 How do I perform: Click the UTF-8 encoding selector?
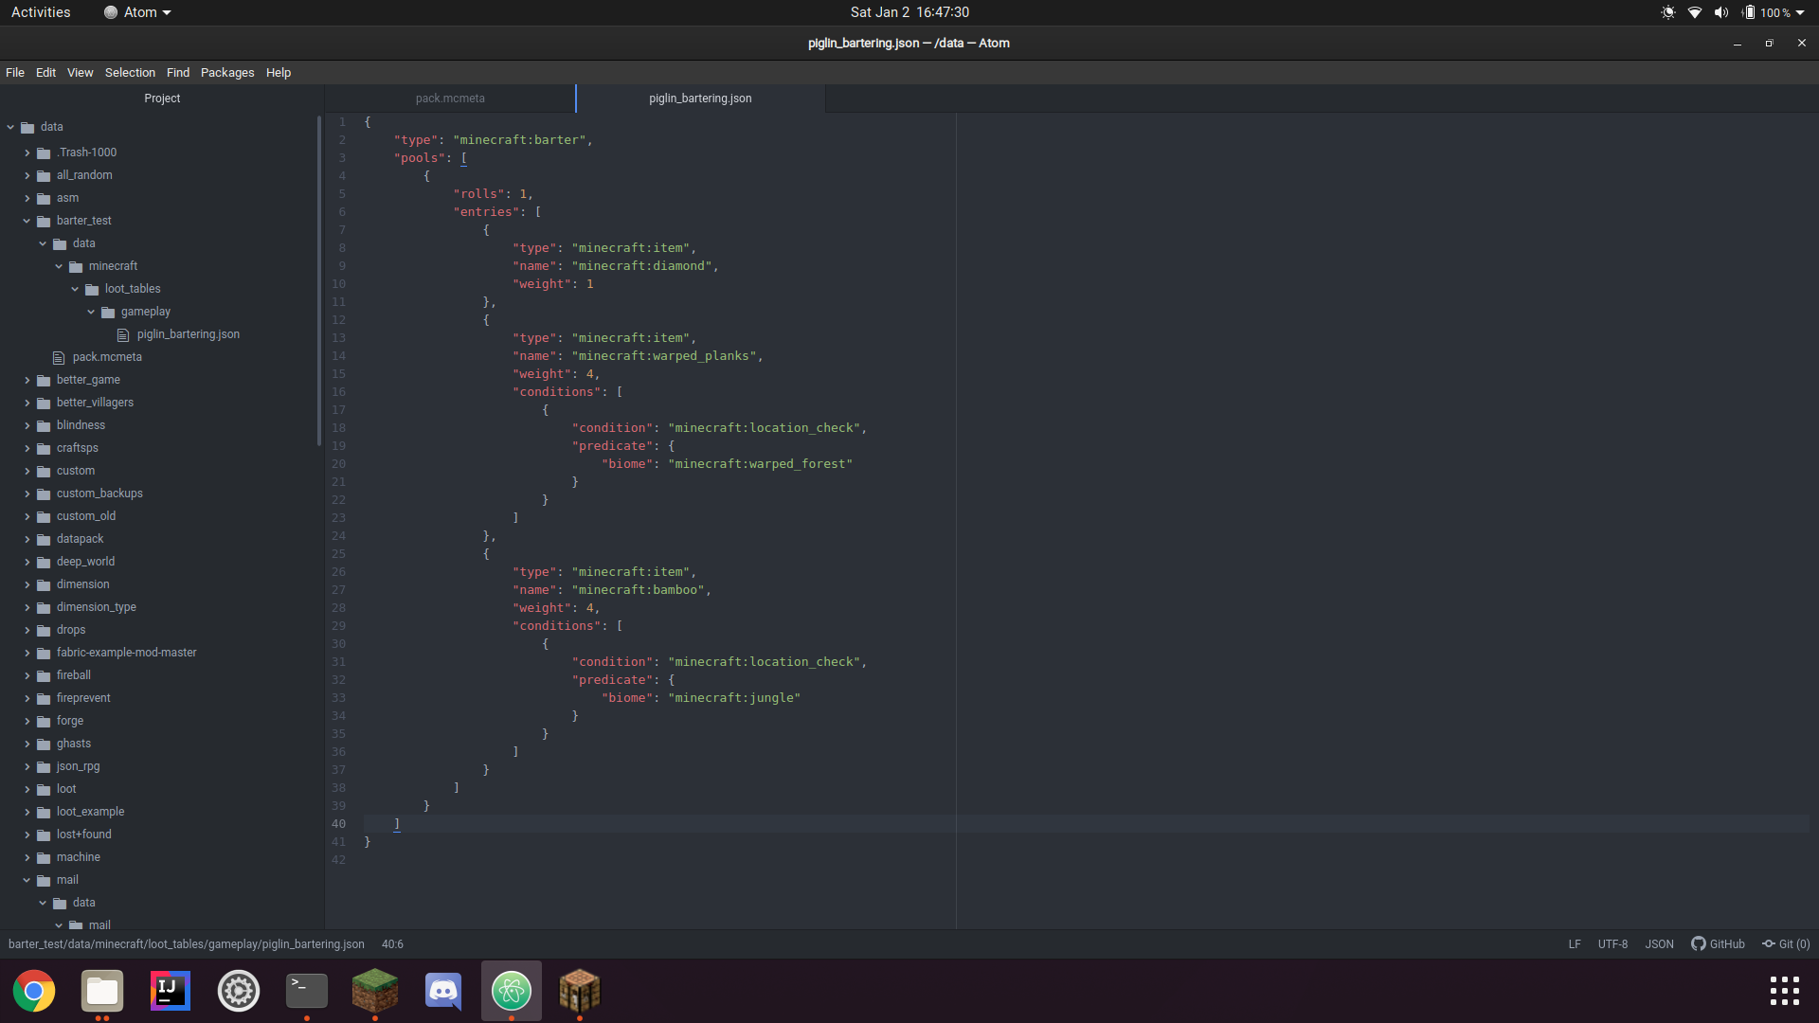1612,944
